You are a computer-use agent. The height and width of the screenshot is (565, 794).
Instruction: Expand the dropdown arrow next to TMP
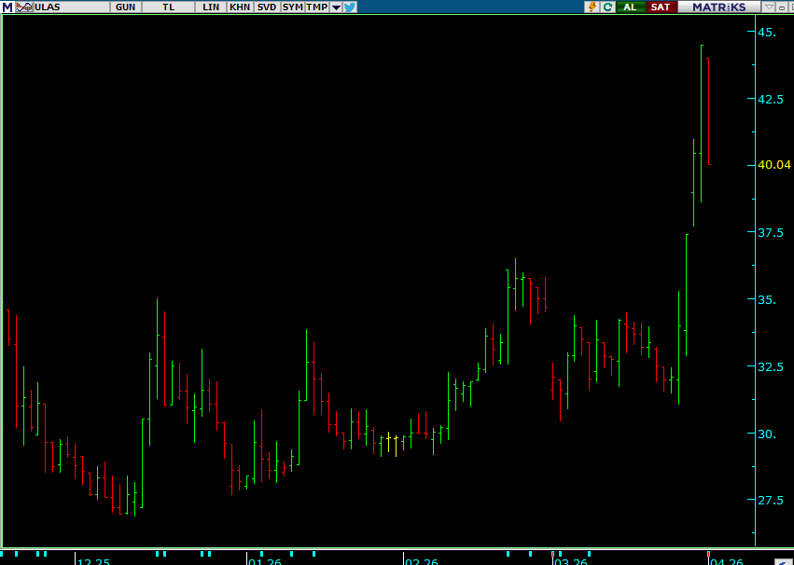[336, 7]
